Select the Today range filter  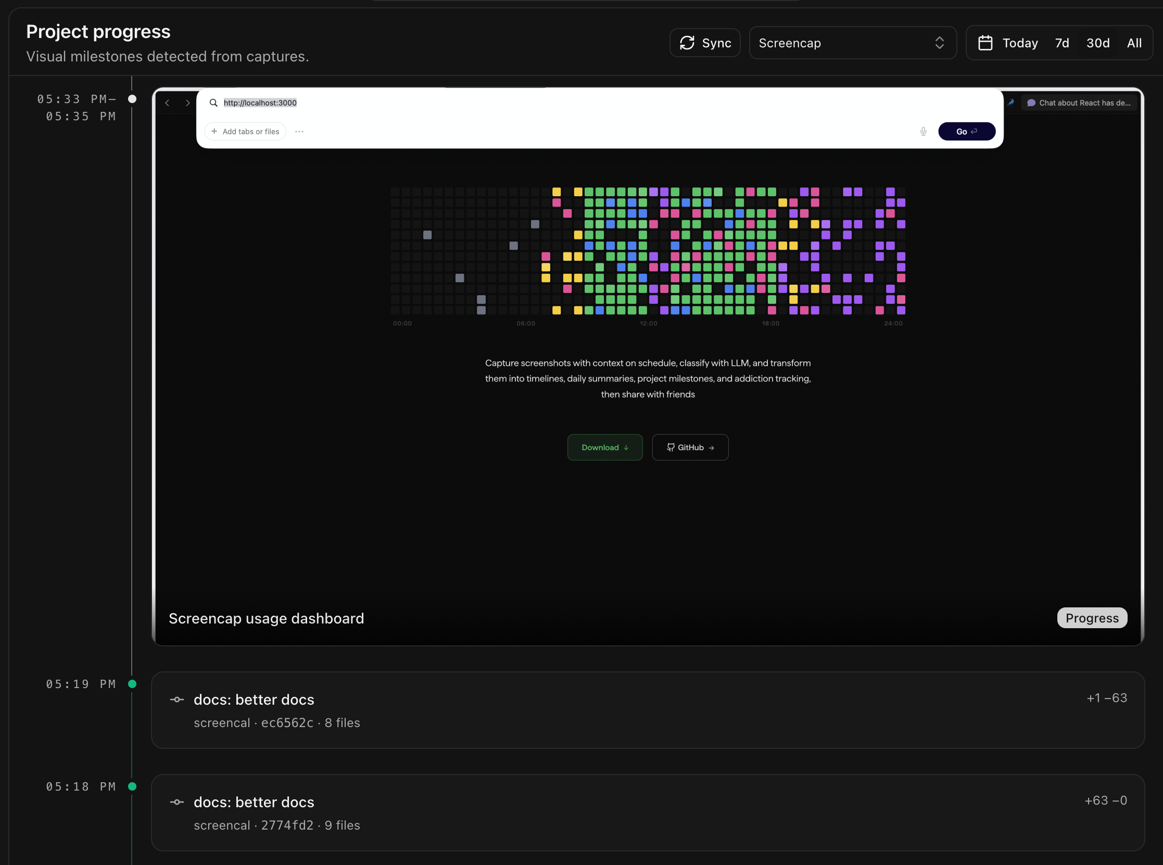point(1019,43)
